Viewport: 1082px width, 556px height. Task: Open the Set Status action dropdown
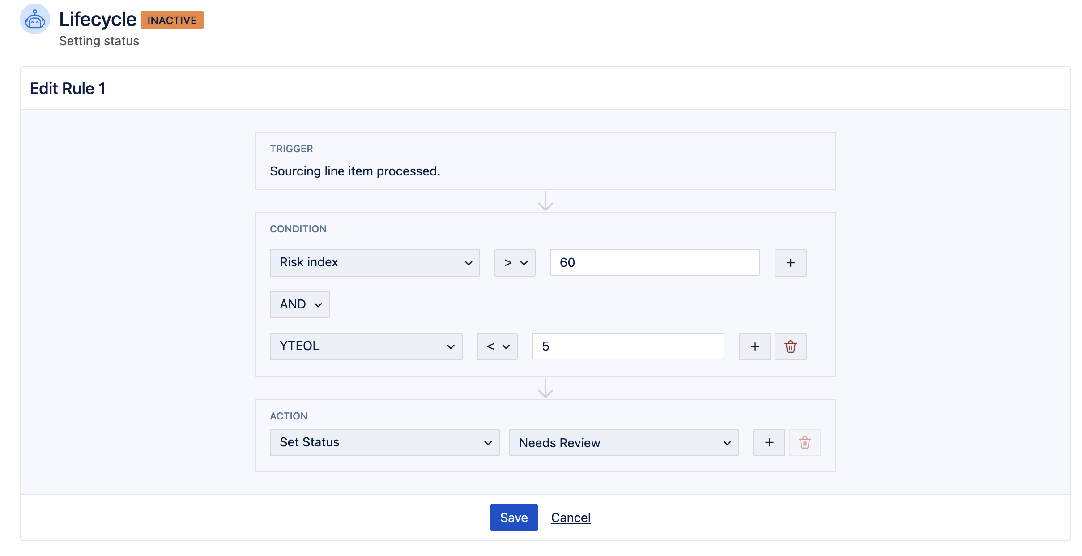point(384,443)
